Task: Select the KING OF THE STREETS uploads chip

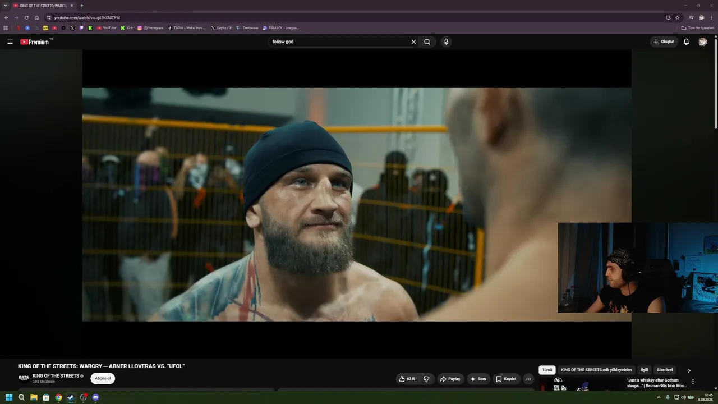Action: point(596,370)
